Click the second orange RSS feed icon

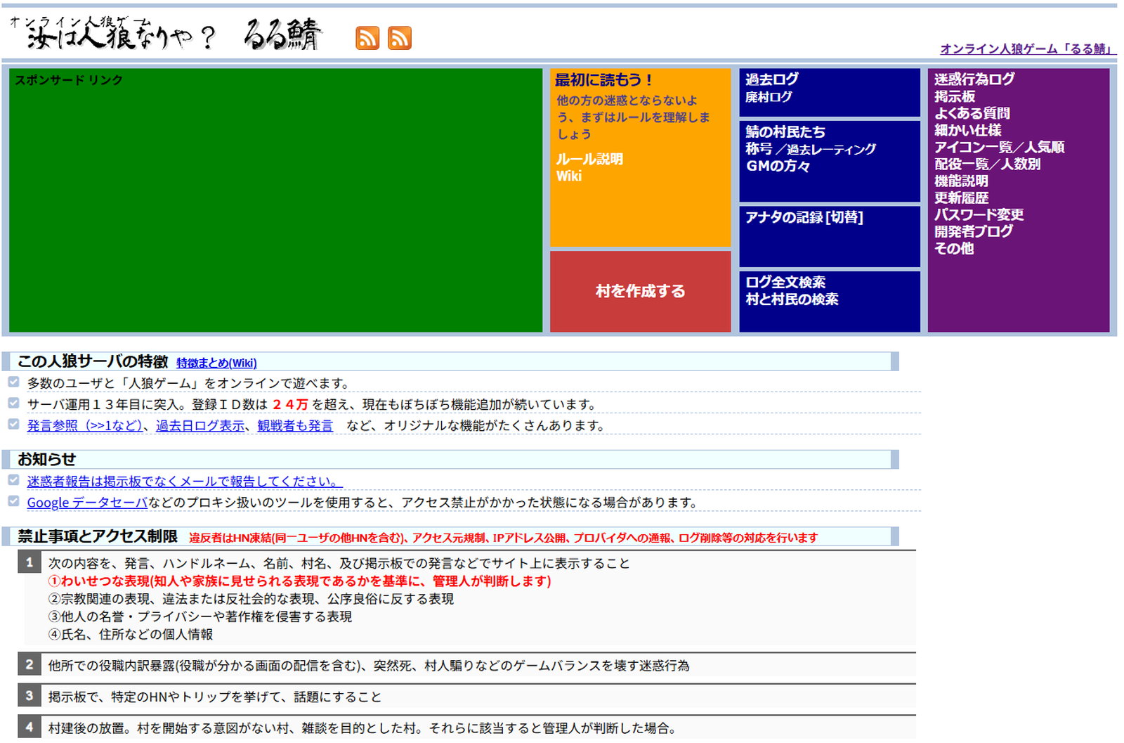(x=400, y=38)
